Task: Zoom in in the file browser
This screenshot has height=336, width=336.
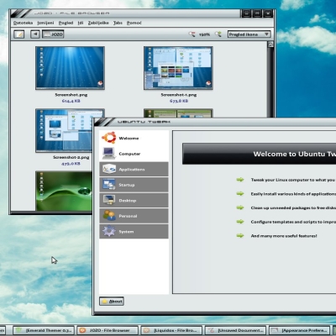Action: pyautogui.click(x=218, y=34)
